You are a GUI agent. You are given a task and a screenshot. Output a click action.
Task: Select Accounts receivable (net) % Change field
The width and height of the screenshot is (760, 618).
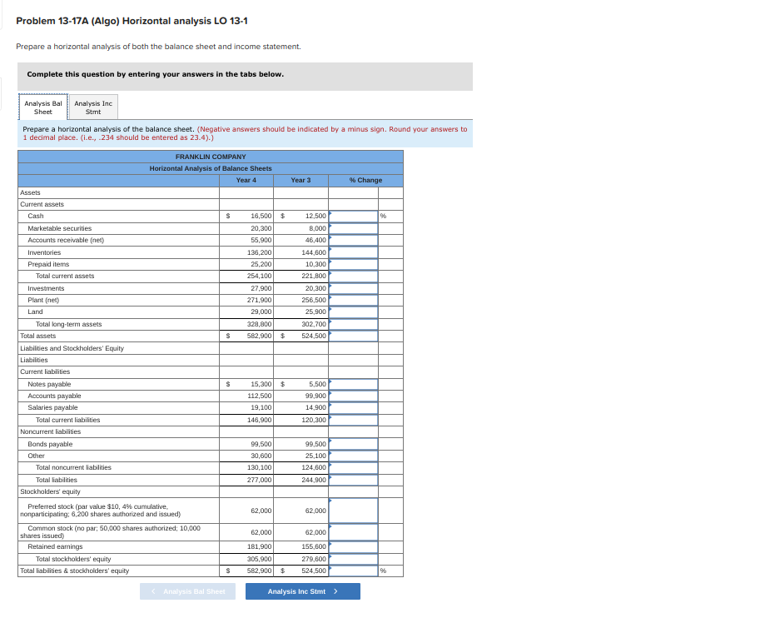tap(353, 240)
